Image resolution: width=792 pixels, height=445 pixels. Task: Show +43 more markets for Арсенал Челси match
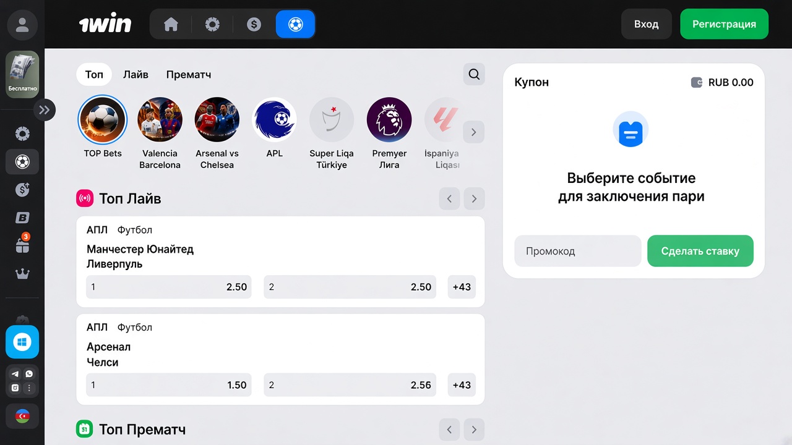coord(462,385)
